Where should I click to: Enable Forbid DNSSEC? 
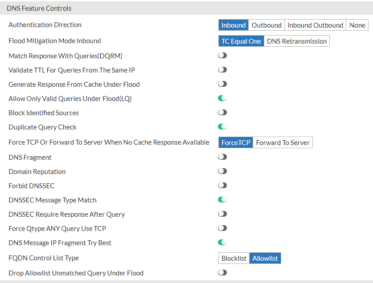222,185
